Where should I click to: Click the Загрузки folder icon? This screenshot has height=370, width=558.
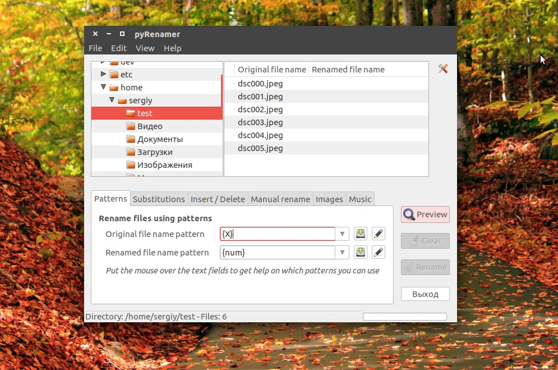(x=131, y=152)
